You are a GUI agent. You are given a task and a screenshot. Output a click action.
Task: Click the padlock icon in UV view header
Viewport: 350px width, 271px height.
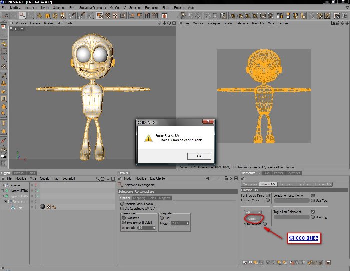(x=338, y=23)
